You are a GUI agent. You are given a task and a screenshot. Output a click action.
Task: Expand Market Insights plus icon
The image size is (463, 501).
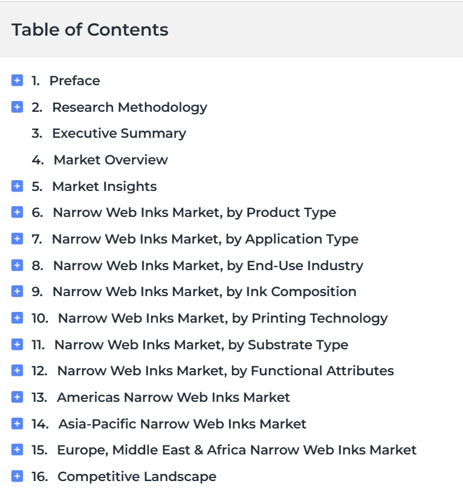tap(17, 186)
